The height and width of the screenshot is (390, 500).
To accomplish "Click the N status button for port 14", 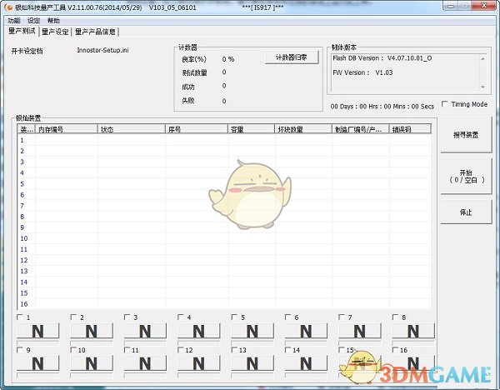I will (306, 363).
